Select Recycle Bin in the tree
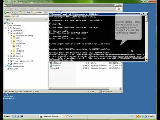The height and width of the screenshot is (120, 160). pyautogui.click(x=14, y=69)
